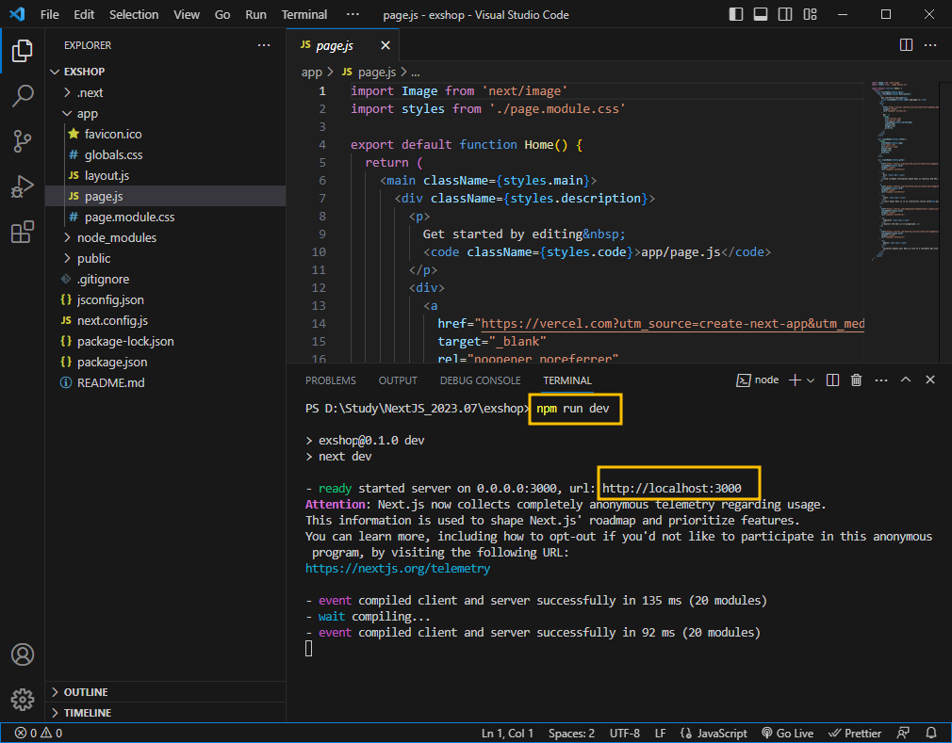Viewport: 952px width, 743px height.
Task: Change encoding via UTF-8 status
Action: [624, 733]
